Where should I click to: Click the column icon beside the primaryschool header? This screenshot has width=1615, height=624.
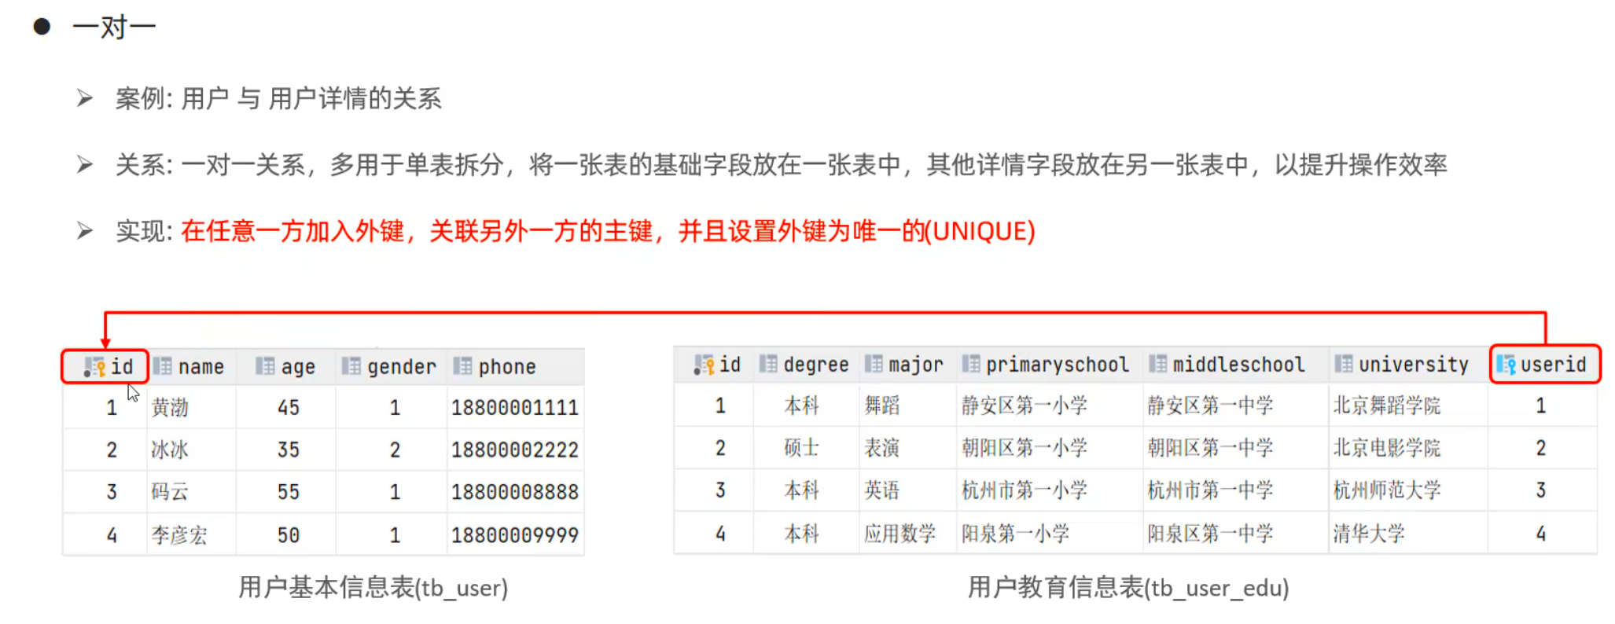pos(971,364)
